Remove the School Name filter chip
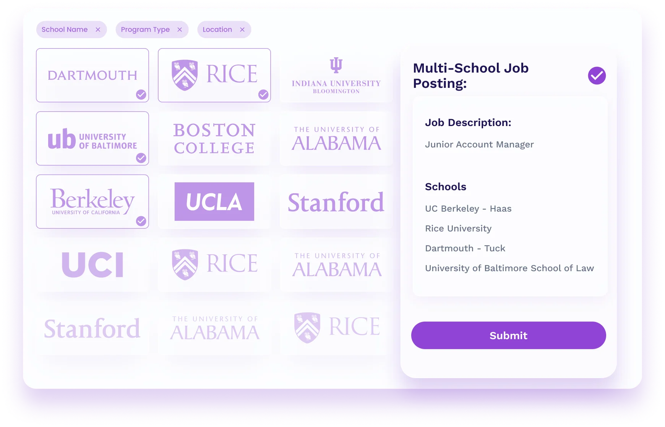Viewport: 665px width, 427px height. coord(98,30)
